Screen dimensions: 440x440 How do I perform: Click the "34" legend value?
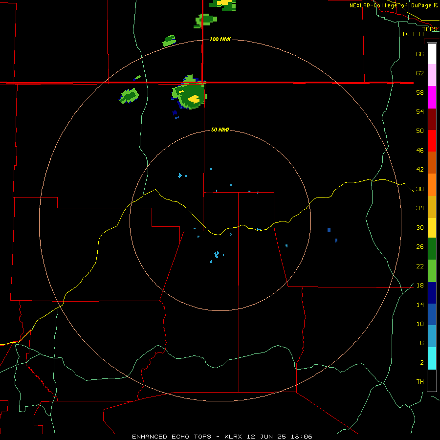pos(420,208)
